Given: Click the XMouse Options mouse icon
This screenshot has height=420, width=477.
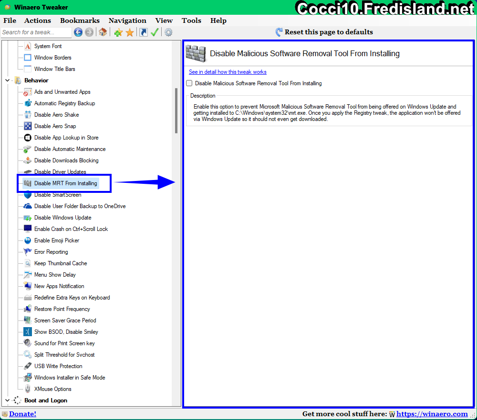Looking at the screenshot, I should (28, 389).
